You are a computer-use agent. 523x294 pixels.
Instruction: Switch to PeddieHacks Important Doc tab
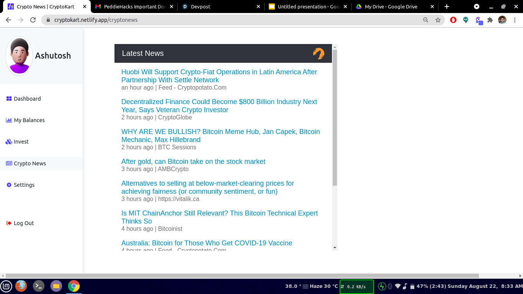click(x=134, y=7)
